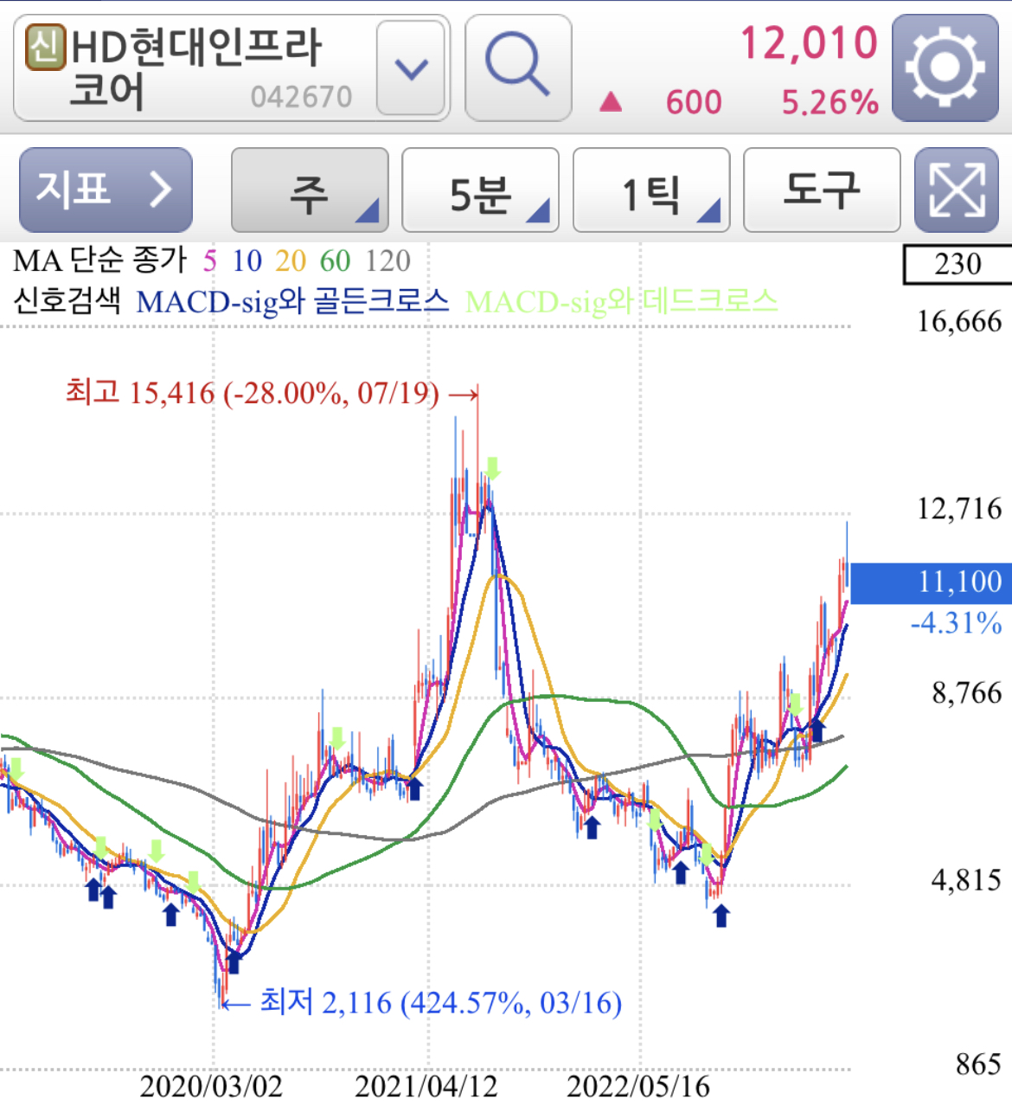Image resolution: width=1012 pixels, height=1112 pixels.
Task: Select the MA 5 period label
Action: coord(209,261)
